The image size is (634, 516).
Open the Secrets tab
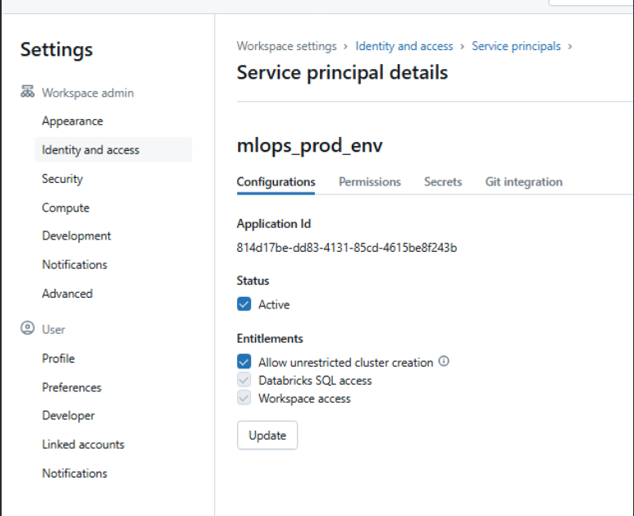click(443, 182)
